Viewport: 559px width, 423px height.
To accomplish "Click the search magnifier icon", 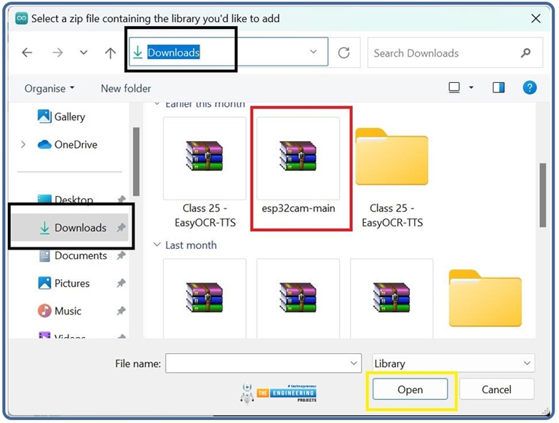I will [526, 53].
